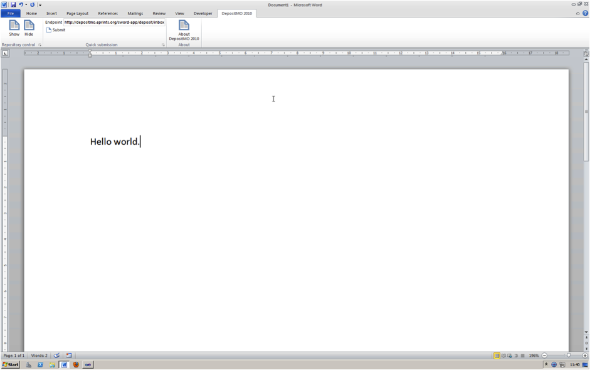The width and height of the screenshot is (590, 370).
Task: Click the proofing check icon in status bar
Action: pyautogui.click(x=56, y=356)
